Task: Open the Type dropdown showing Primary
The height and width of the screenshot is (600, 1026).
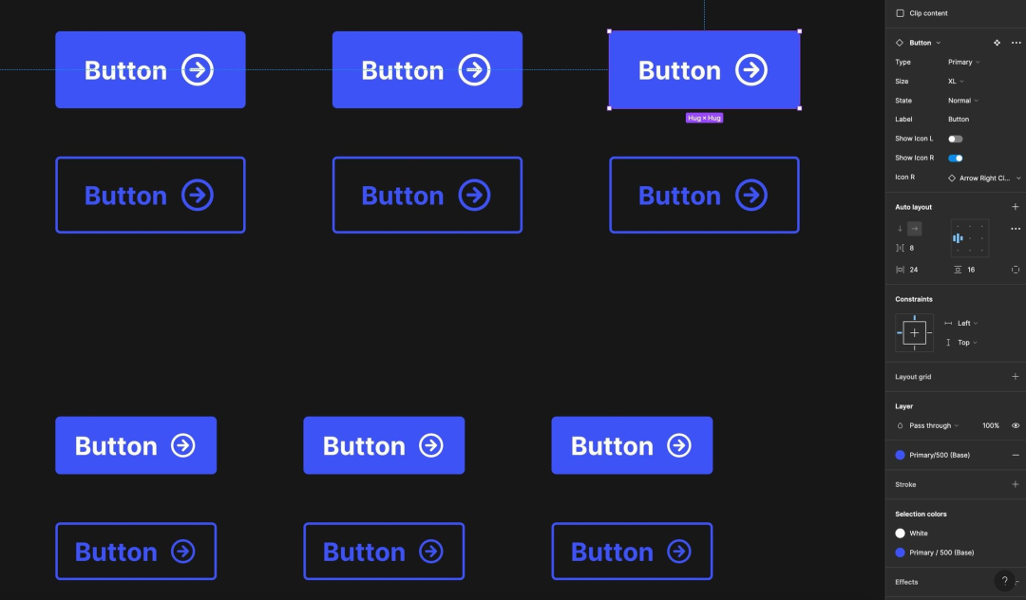Action: [x=963, y=62]
